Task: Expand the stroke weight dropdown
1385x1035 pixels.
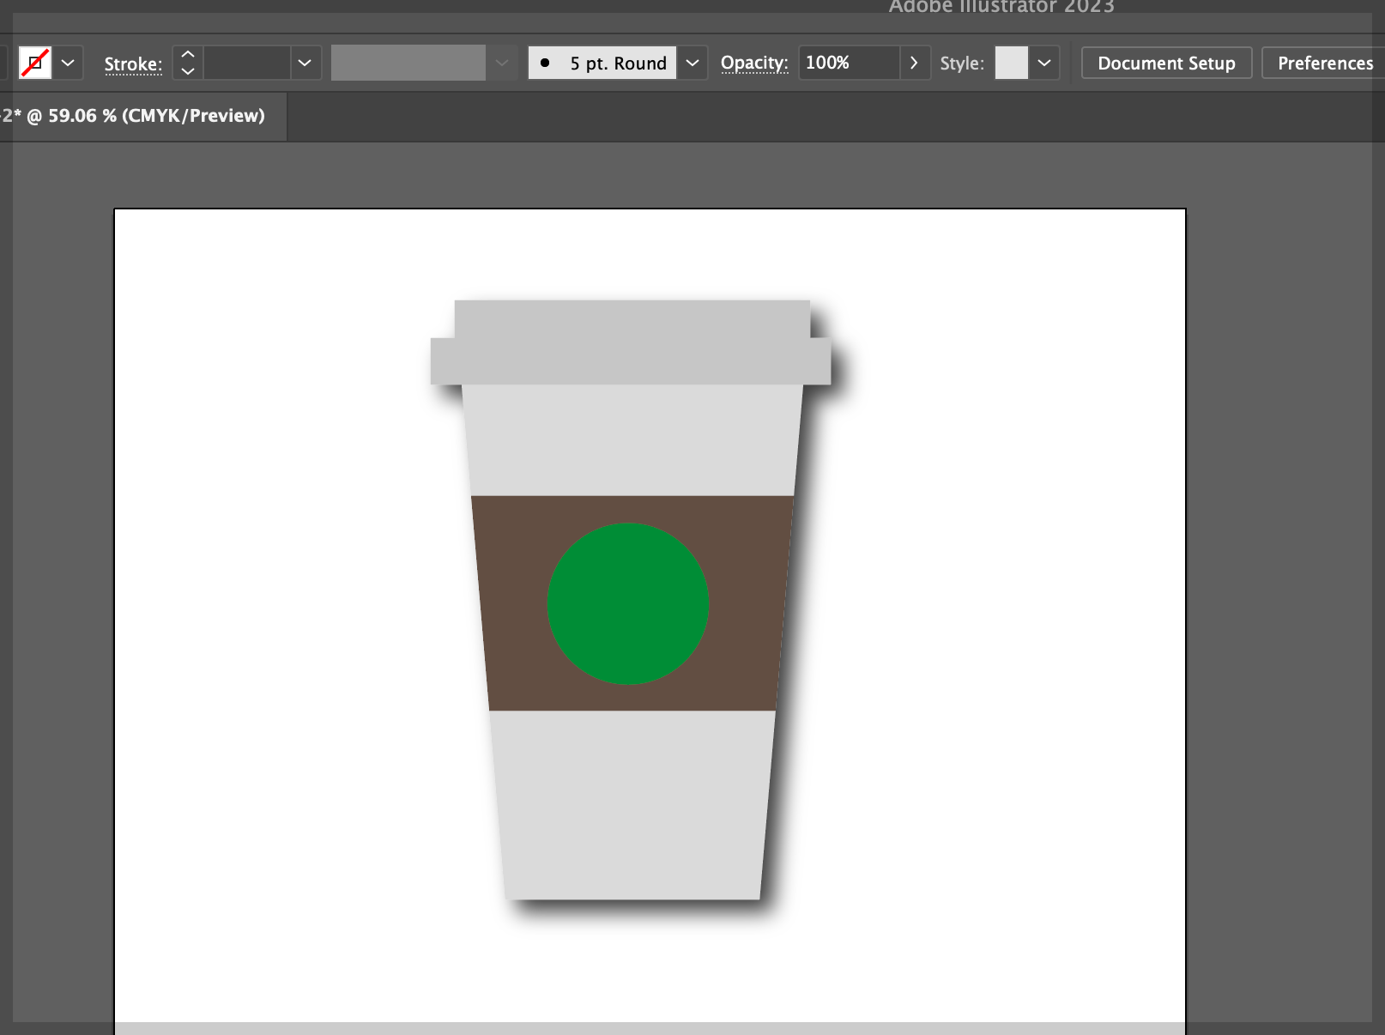Action: [305, 63]
